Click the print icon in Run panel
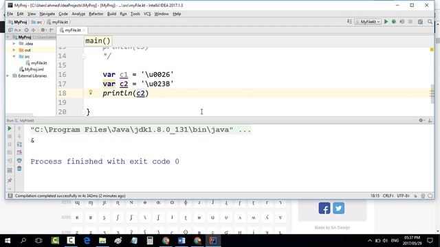Image resolution: width=440 pixels, height=247 pixels. [19, 161]
